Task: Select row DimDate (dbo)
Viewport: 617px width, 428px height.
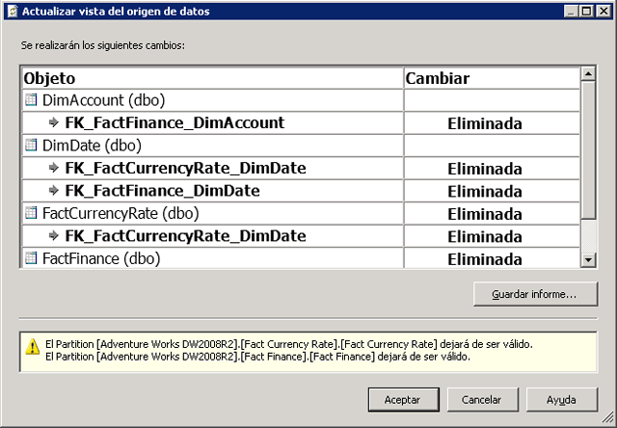Action: 301,146
